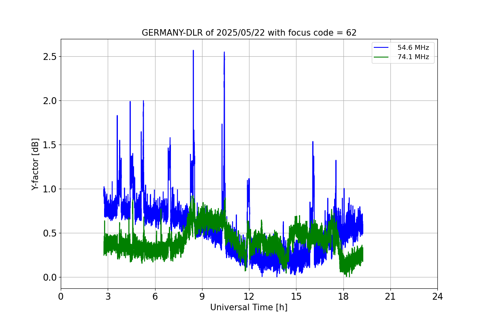Click y-axis tick label 1.0
486x324 pixels.
coord(50,189)
